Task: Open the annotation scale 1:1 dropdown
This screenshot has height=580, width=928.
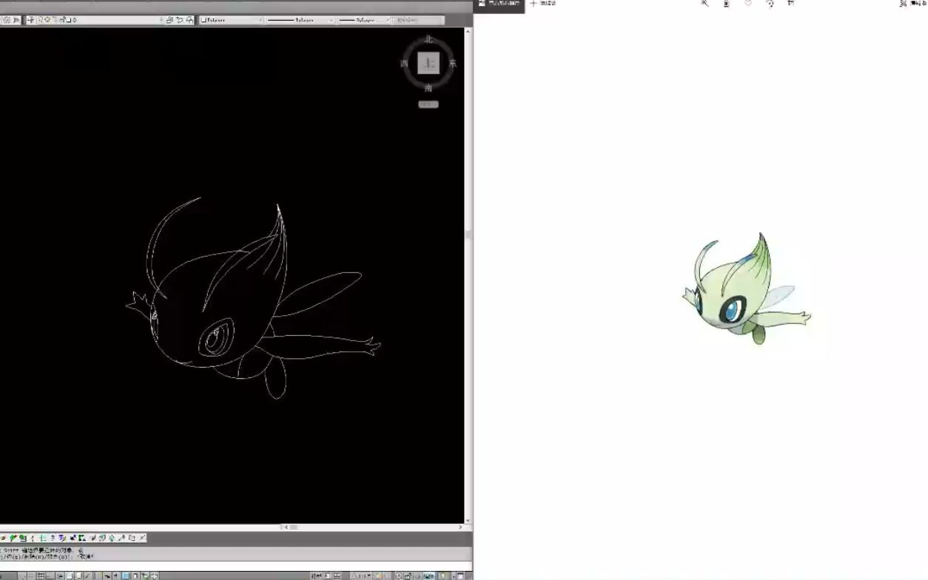Action: click(362, 575)
